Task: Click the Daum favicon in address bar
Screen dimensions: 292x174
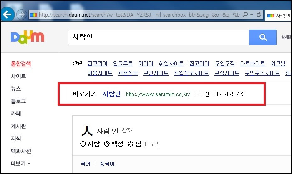Action: 33,15
